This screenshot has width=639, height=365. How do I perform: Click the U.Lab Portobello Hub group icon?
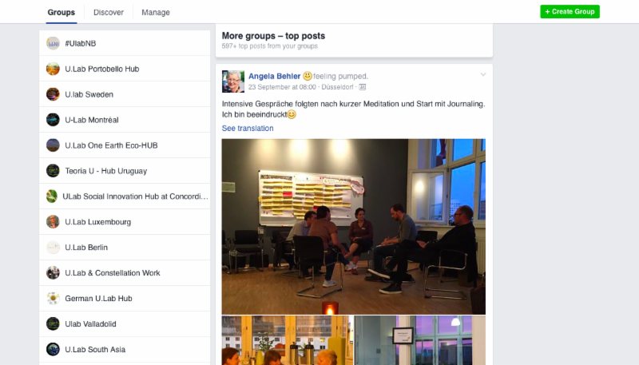pyautogui.click(x=53, y=69)
